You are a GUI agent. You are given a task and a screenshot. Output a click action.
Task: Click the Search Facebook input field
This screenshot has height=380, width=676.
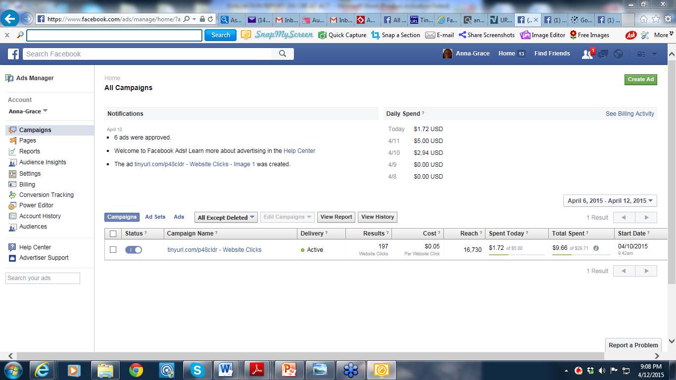pyautogui.click(x=147, y=54)
